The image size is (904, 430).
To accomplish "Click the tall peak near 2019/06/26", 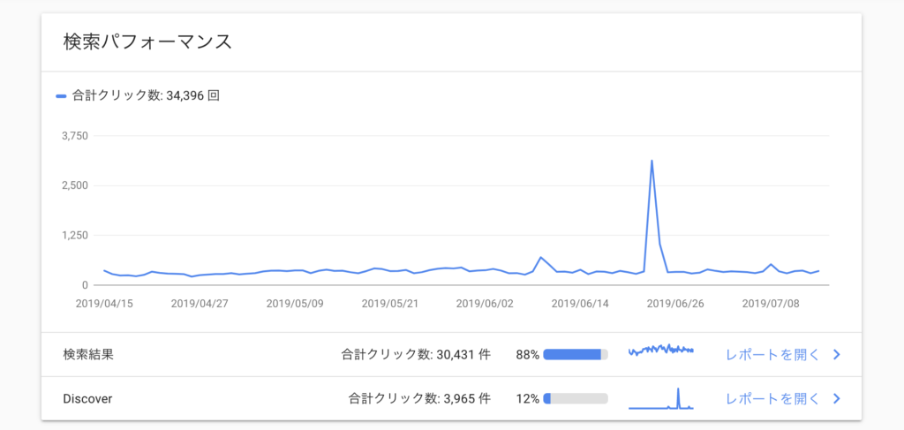I will 652,161.
